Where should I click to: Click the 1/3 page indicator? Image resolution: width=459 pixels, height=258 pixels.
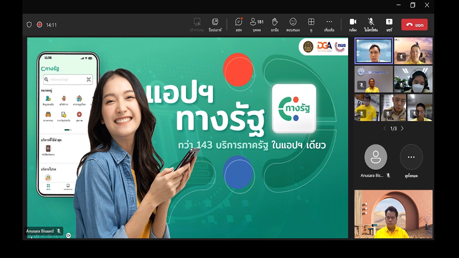coord(393,128)
